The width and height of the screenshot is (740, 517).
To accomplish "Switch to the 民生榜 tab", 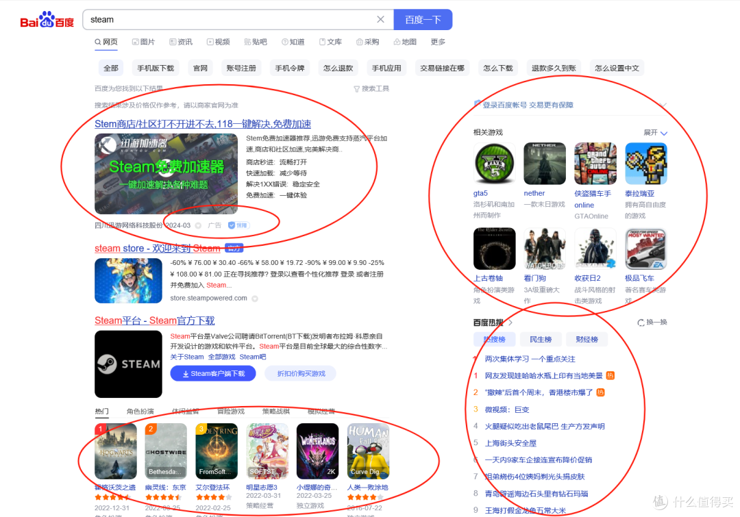I will click(541, 339).
